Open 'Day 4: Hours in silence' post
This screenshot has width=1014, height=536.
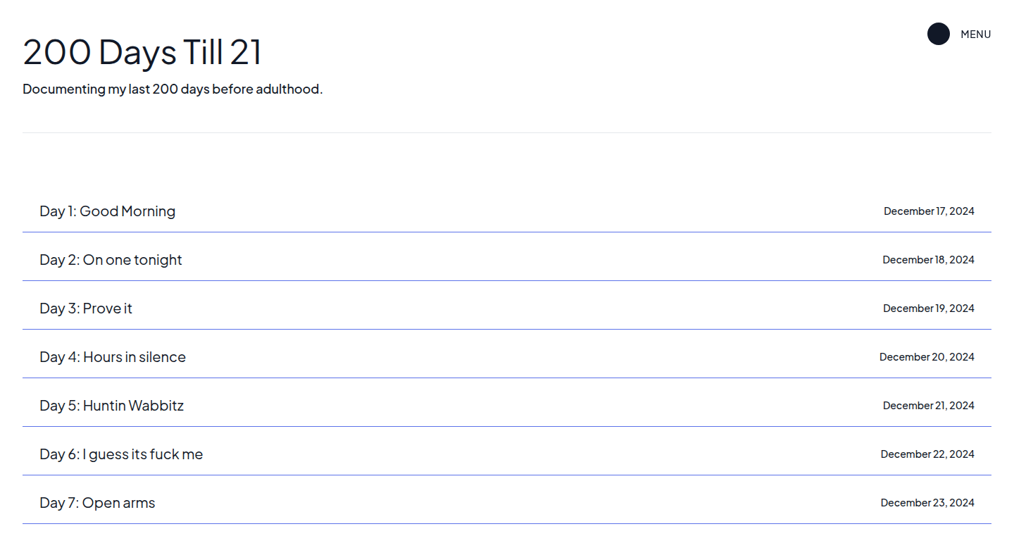[113, 357]
